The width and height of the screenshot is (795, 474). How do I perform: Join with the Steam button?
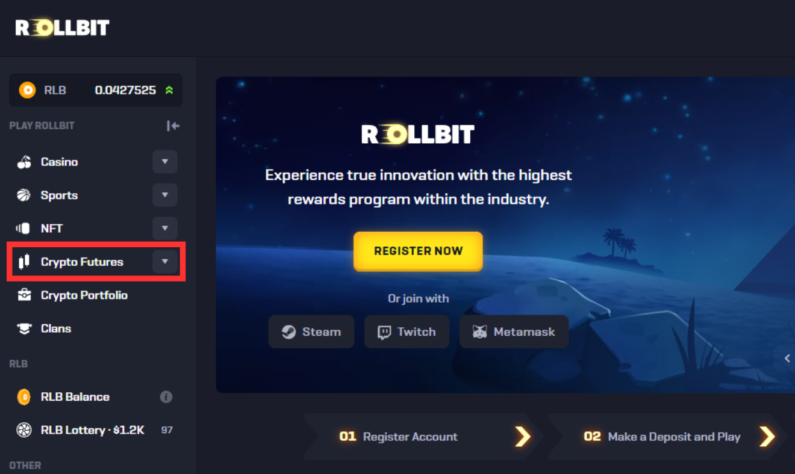coord(311,331)
